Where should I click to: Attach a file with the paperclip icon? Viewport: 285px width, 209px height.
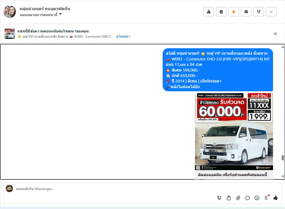(x=238, y=198)
